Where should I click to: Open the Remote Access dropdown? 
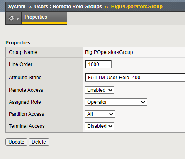tap(100, 90)
